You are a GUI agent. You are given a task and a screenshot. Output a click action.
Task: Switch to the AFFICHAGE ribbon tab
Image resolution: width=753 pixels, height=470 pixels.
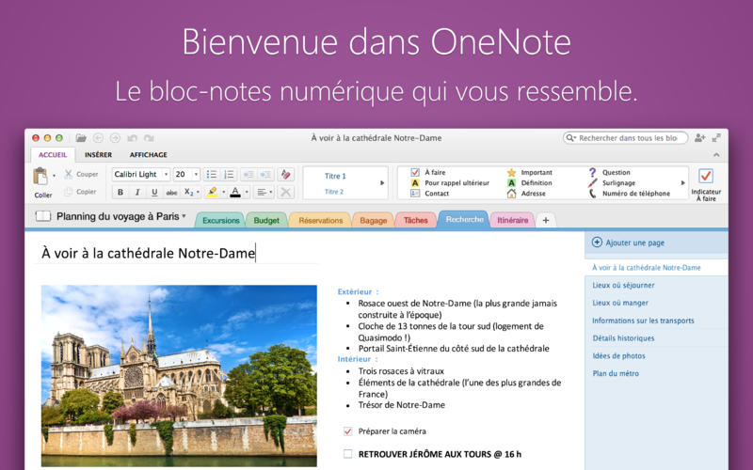pyautogui.click(x=149, y=155)
